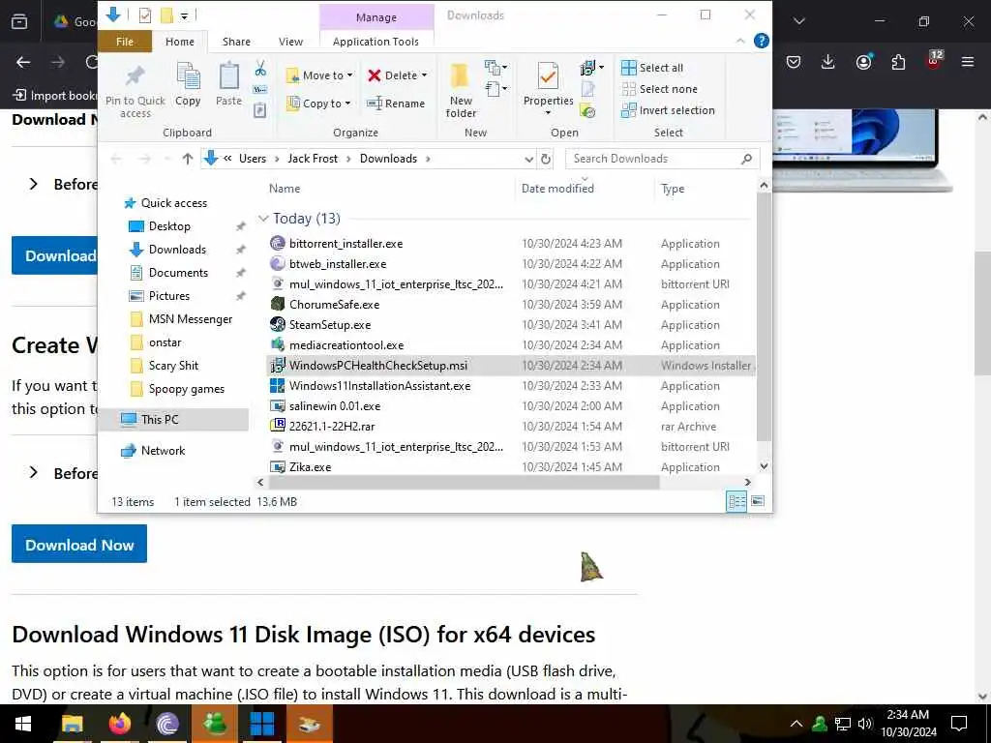The image size is (991, 743).
Task: Open the File menu tab
Action: pos(125,42)
